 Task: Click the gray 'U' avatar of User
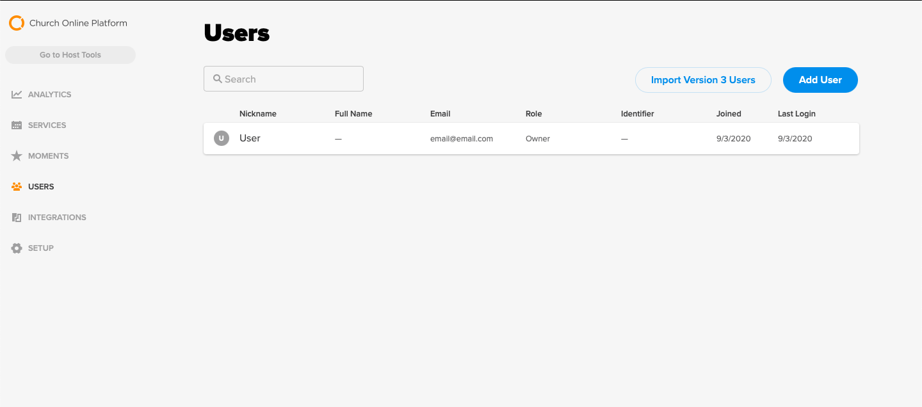tap(222, 138)
